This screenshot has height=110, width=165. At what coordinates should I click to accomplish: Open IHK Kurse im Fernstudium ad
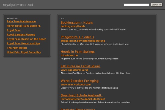click(81, 66)
